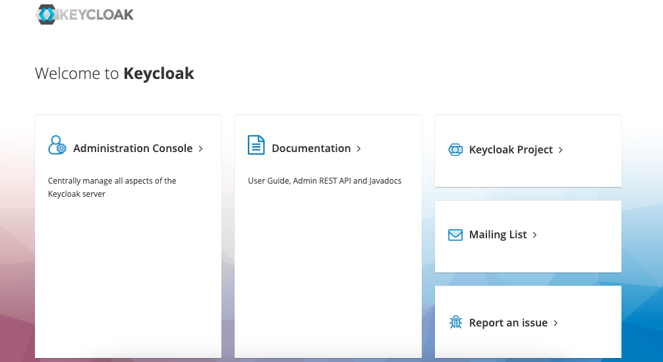Click the chevron beside Documentation
663x362 pixels.
[359, 149]
